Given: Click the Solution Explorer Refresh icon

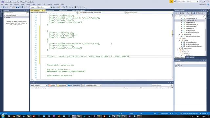Looking at the screenshot, I should click(194, 13).
